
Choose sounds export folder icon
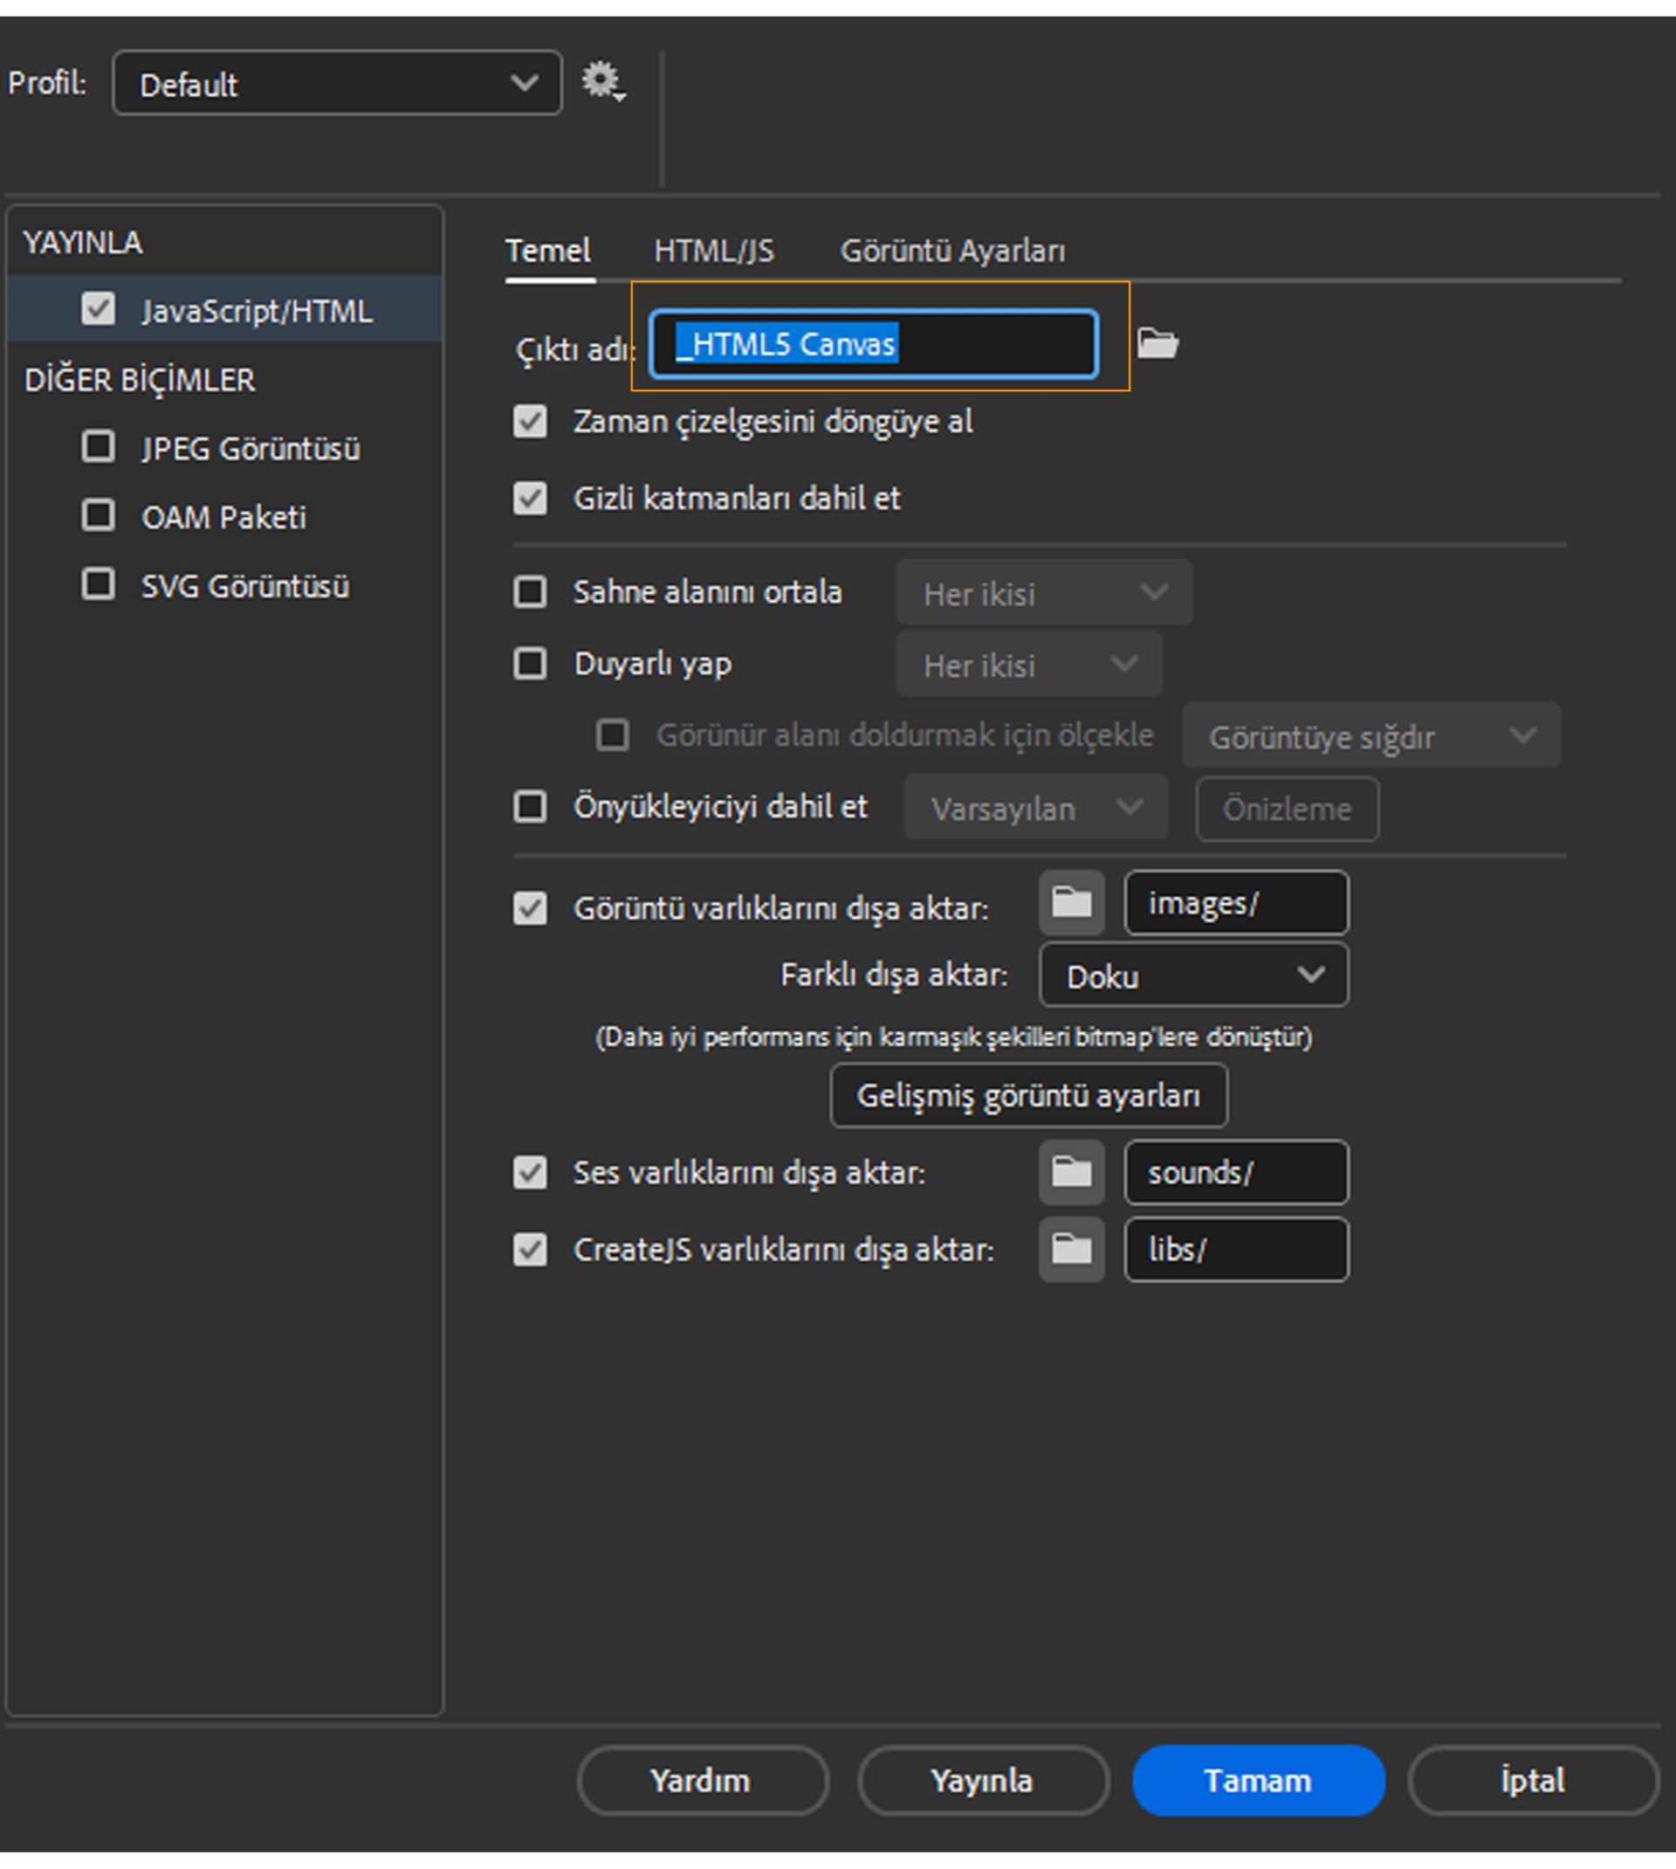tap(1072, 1173)
